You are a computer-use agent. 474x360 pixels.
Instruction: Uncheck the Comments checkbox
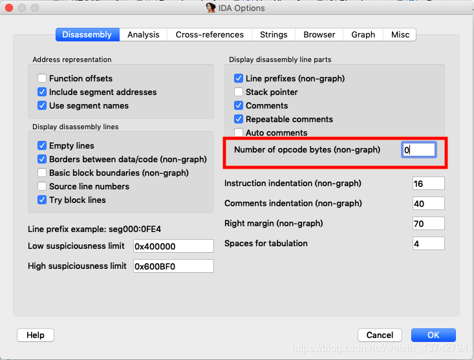tap(239, 106)
